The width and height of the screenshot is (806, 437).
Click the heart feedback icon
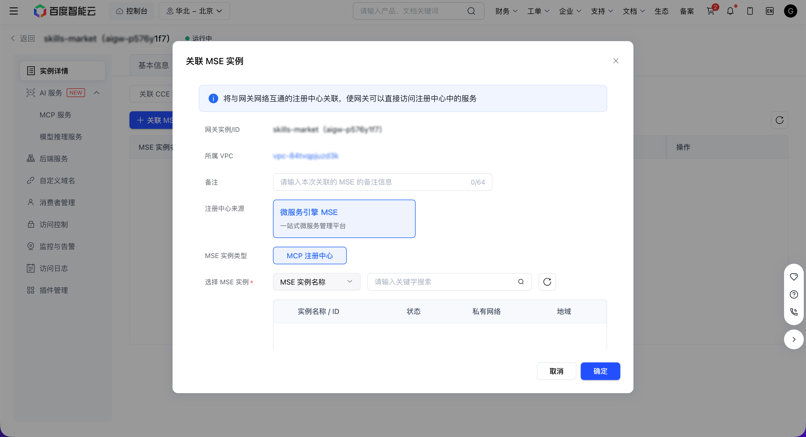tap(794, 277)
